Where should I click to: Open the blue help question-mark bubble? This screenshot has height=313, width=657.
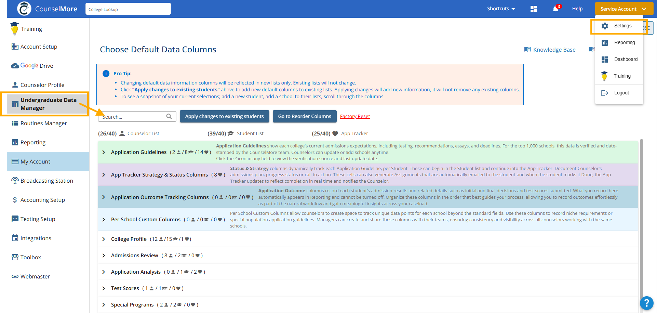point(646,303)
